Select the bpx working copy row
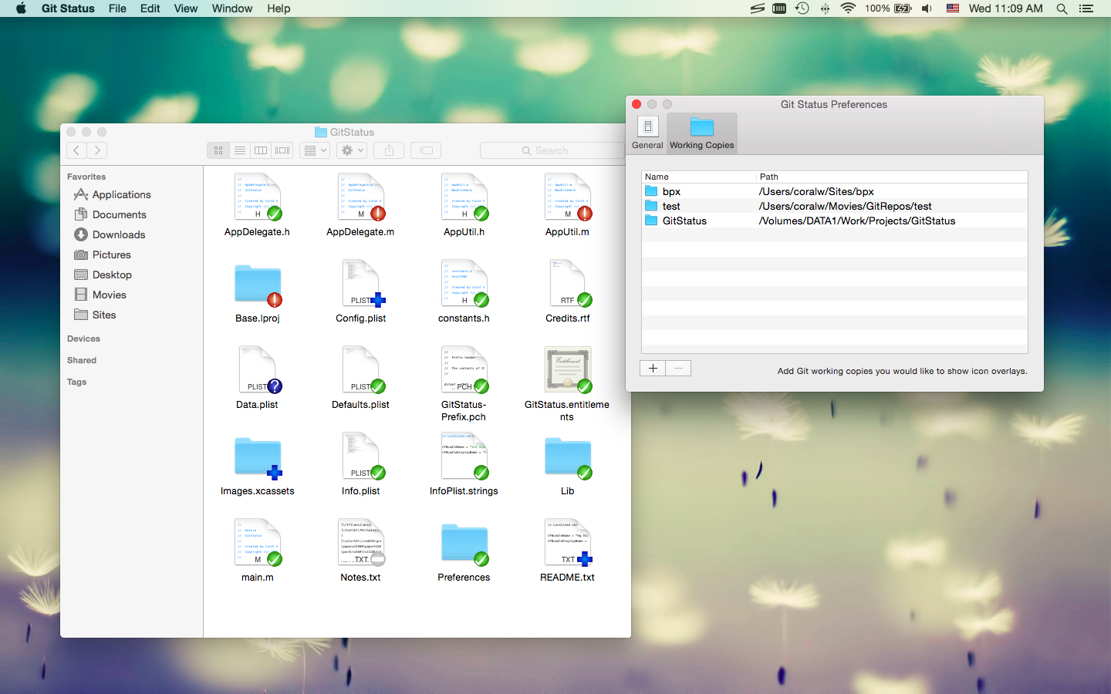This screenshot has height=694, width=1111. click(835, 191)
